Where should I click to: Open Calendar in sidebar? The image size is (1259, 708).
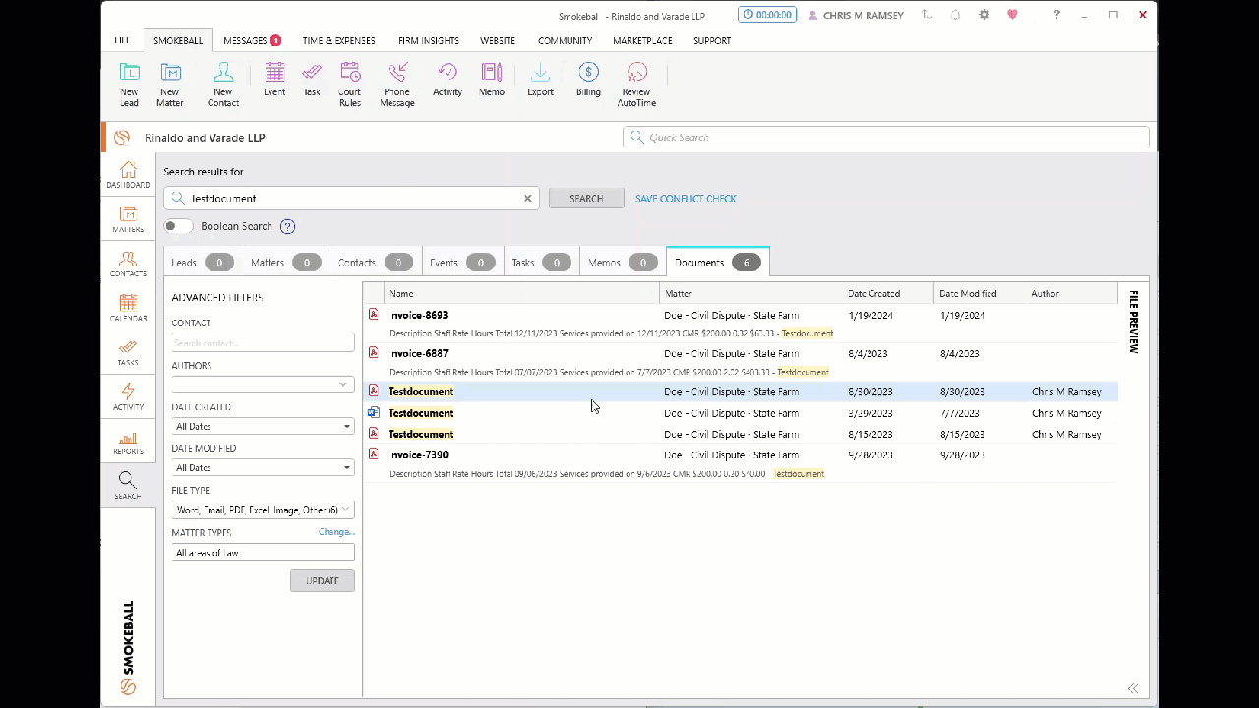(x=128, y=308)
